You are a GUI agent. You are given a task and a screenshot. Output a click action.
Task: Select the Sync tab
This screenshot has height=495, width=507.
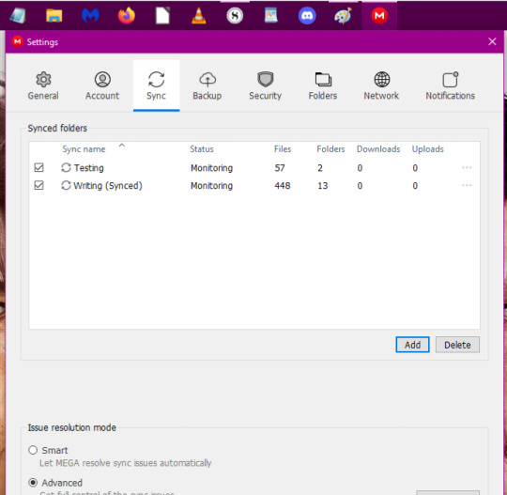156,86
